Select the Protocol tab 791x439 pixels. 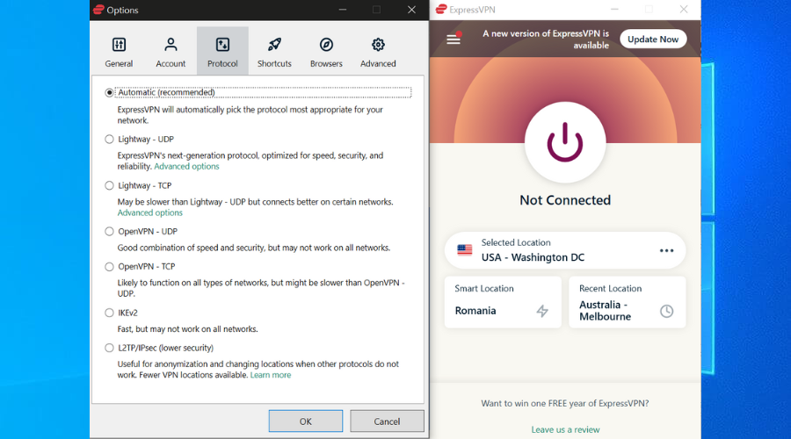[222, 52]
